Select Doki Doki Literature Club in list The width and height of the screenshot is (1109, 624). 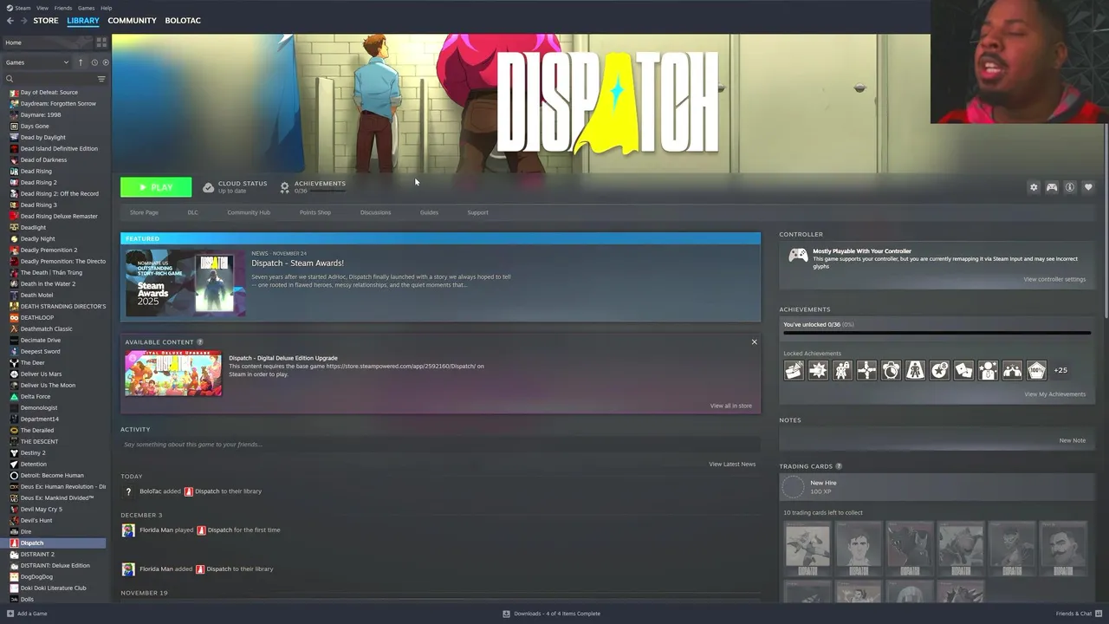(57, 588)
